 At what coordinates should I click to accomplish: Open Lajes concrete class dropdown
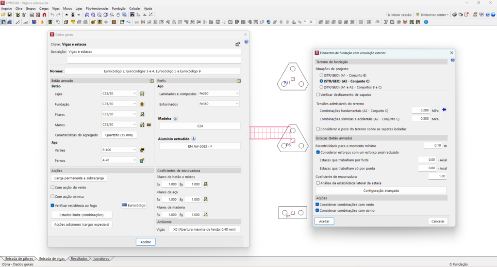coord(119,94)
